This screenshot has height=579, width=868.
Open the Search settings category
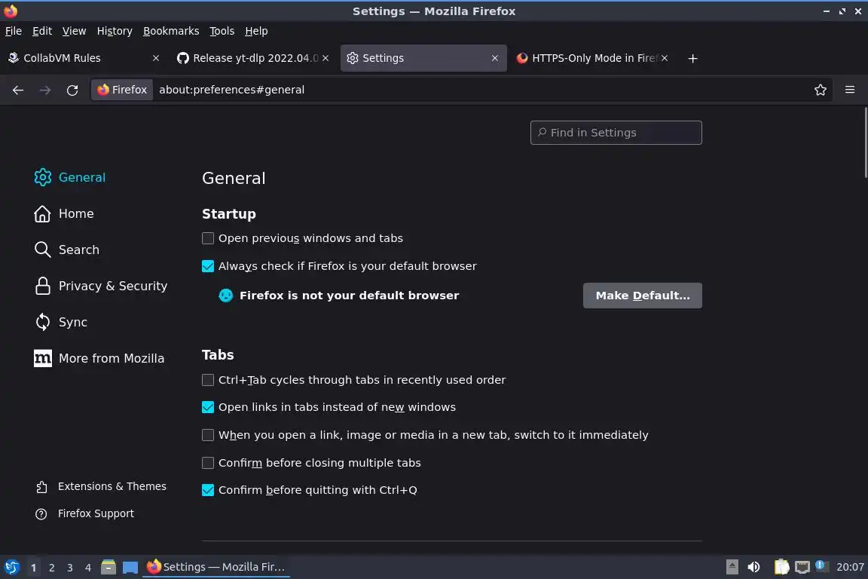tap(66, 250)
